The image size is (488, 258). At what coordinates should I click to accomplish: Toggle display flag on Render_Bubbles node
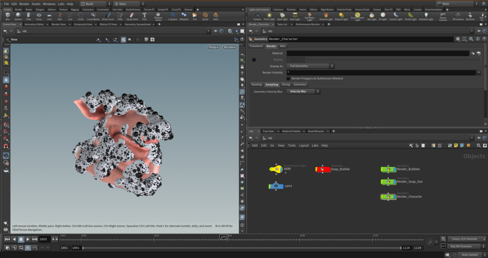pyautogui.click(x=394, y=169)
